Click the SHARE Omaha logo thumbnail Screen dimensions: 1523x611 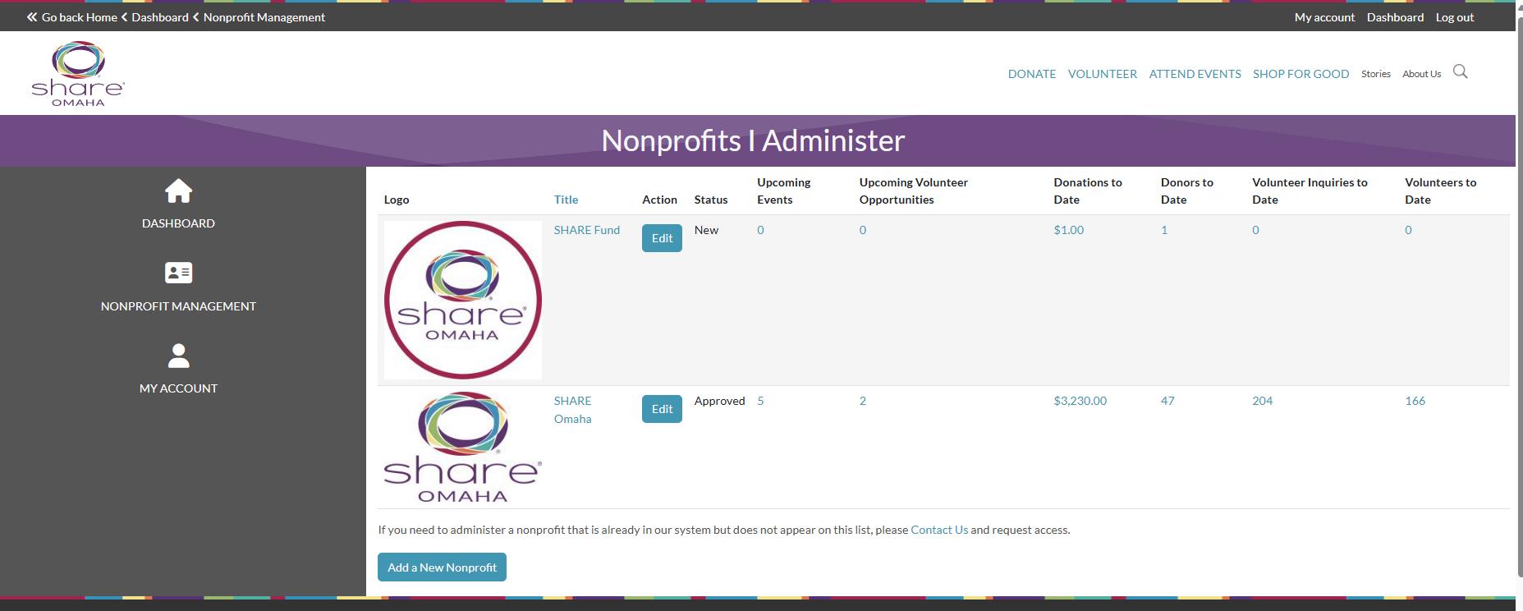click(x=463, y=448)
